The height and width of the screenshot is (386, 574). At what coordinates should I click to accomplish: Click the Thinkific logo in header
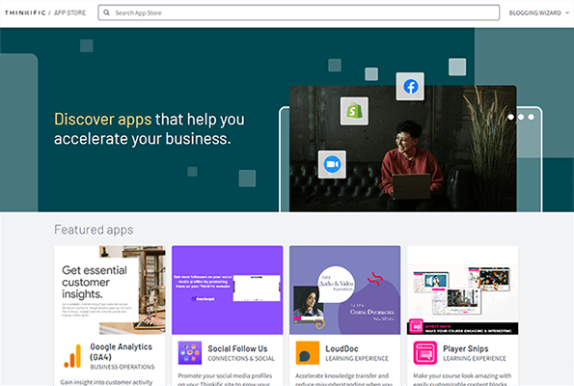tap(25, 13)
